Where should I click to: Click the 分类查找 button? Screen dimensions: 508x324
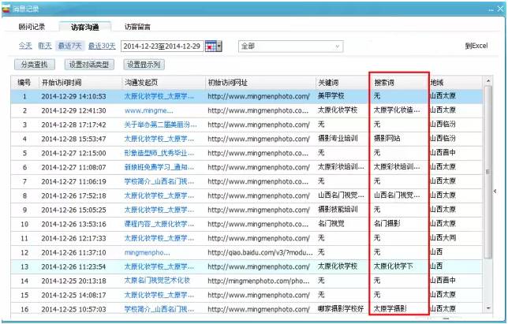[x=37, y=65]
